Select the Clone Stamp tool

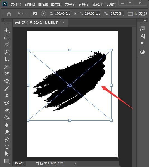(7, 96)
